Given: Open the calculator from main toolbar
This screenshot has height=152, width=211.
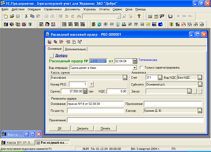Looking at the screenshot, I should (x=150, y=16).
